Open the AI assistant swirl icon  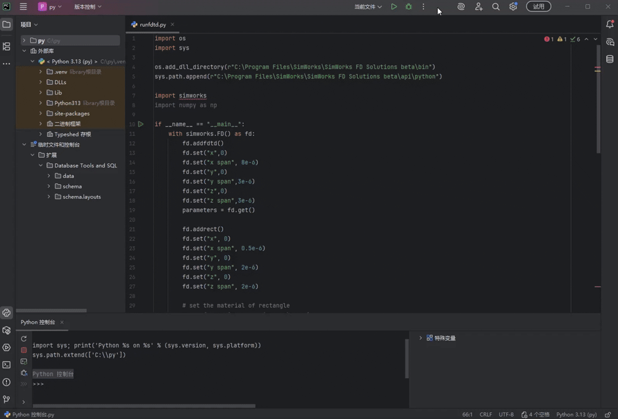point(461,7)
